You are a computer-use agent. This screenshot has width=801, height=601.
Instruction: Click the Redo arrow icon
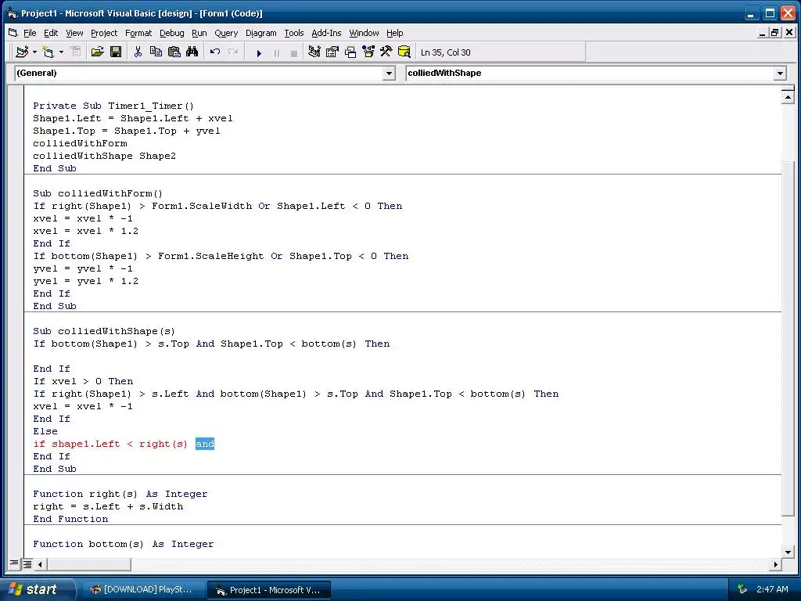(x=233, y=52)
